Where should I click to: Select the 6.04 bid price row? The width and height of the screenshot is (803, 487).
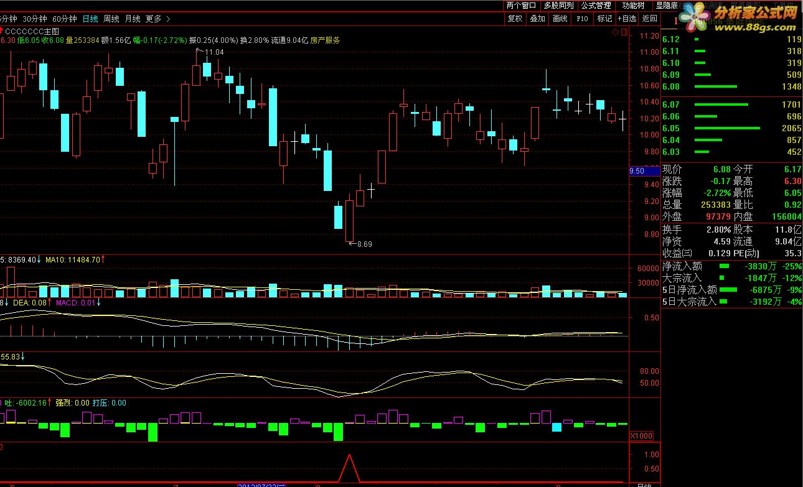[731, 140]
